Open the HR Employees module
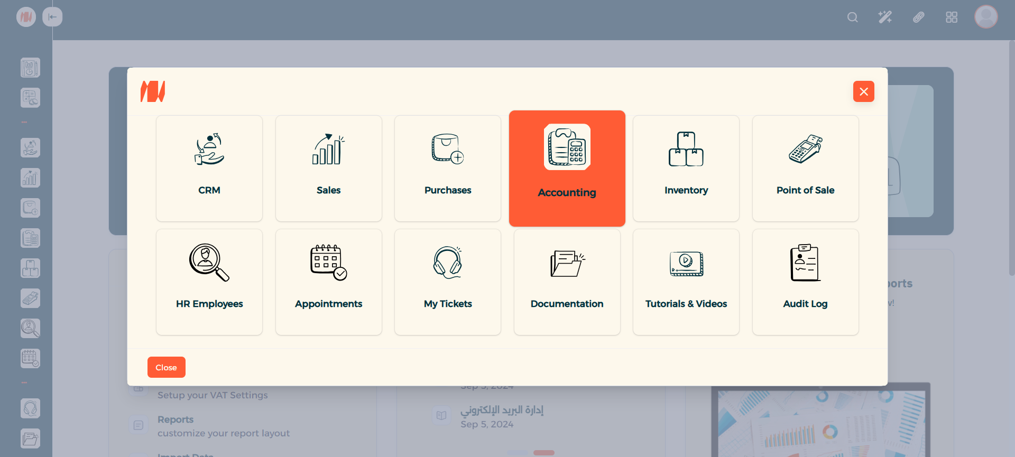 [209, 282]
